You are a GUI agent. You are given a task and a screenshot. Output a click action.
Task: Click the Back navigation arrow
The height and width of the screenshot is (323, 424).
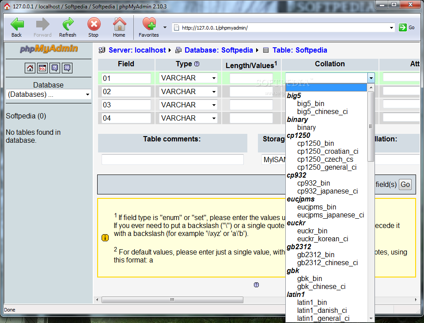point(17,24)
